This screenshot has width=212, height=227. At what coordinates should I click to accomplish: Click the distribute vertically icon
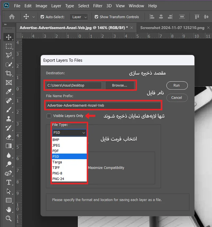point(182,17)
